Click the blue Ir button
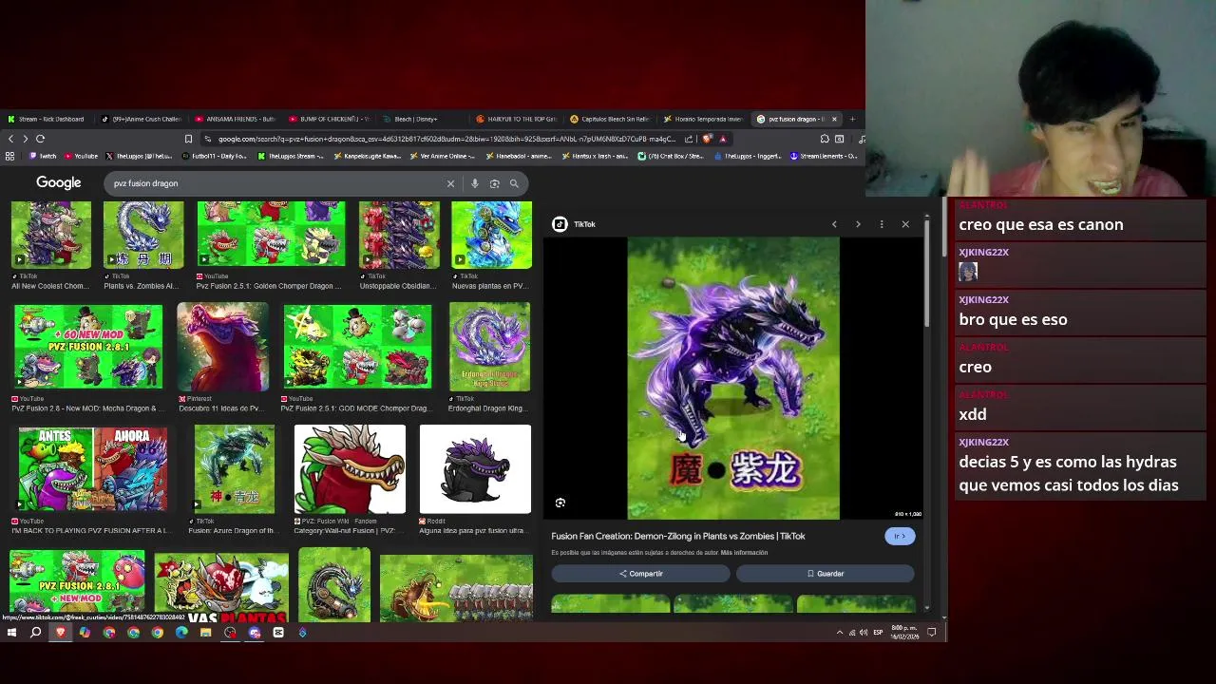 click(x=900, y=536)
